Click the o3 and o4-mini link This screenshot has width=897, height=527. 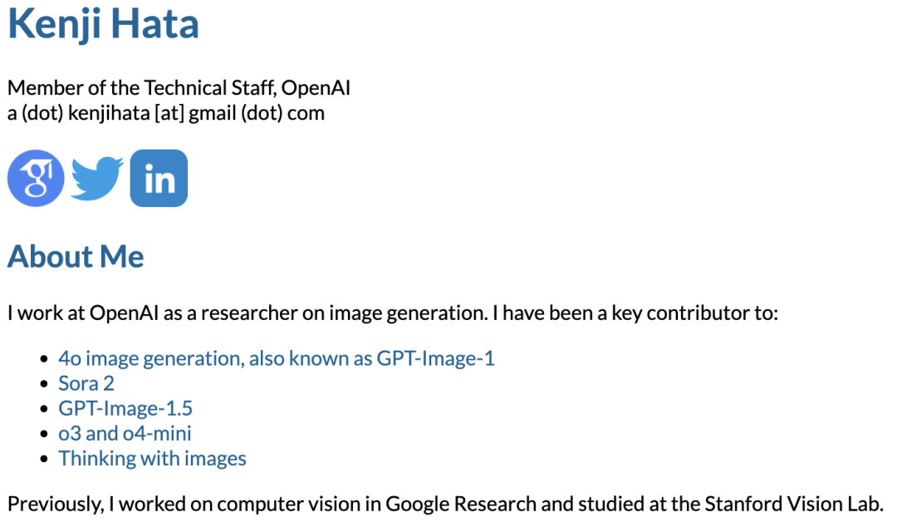(125, 434)
